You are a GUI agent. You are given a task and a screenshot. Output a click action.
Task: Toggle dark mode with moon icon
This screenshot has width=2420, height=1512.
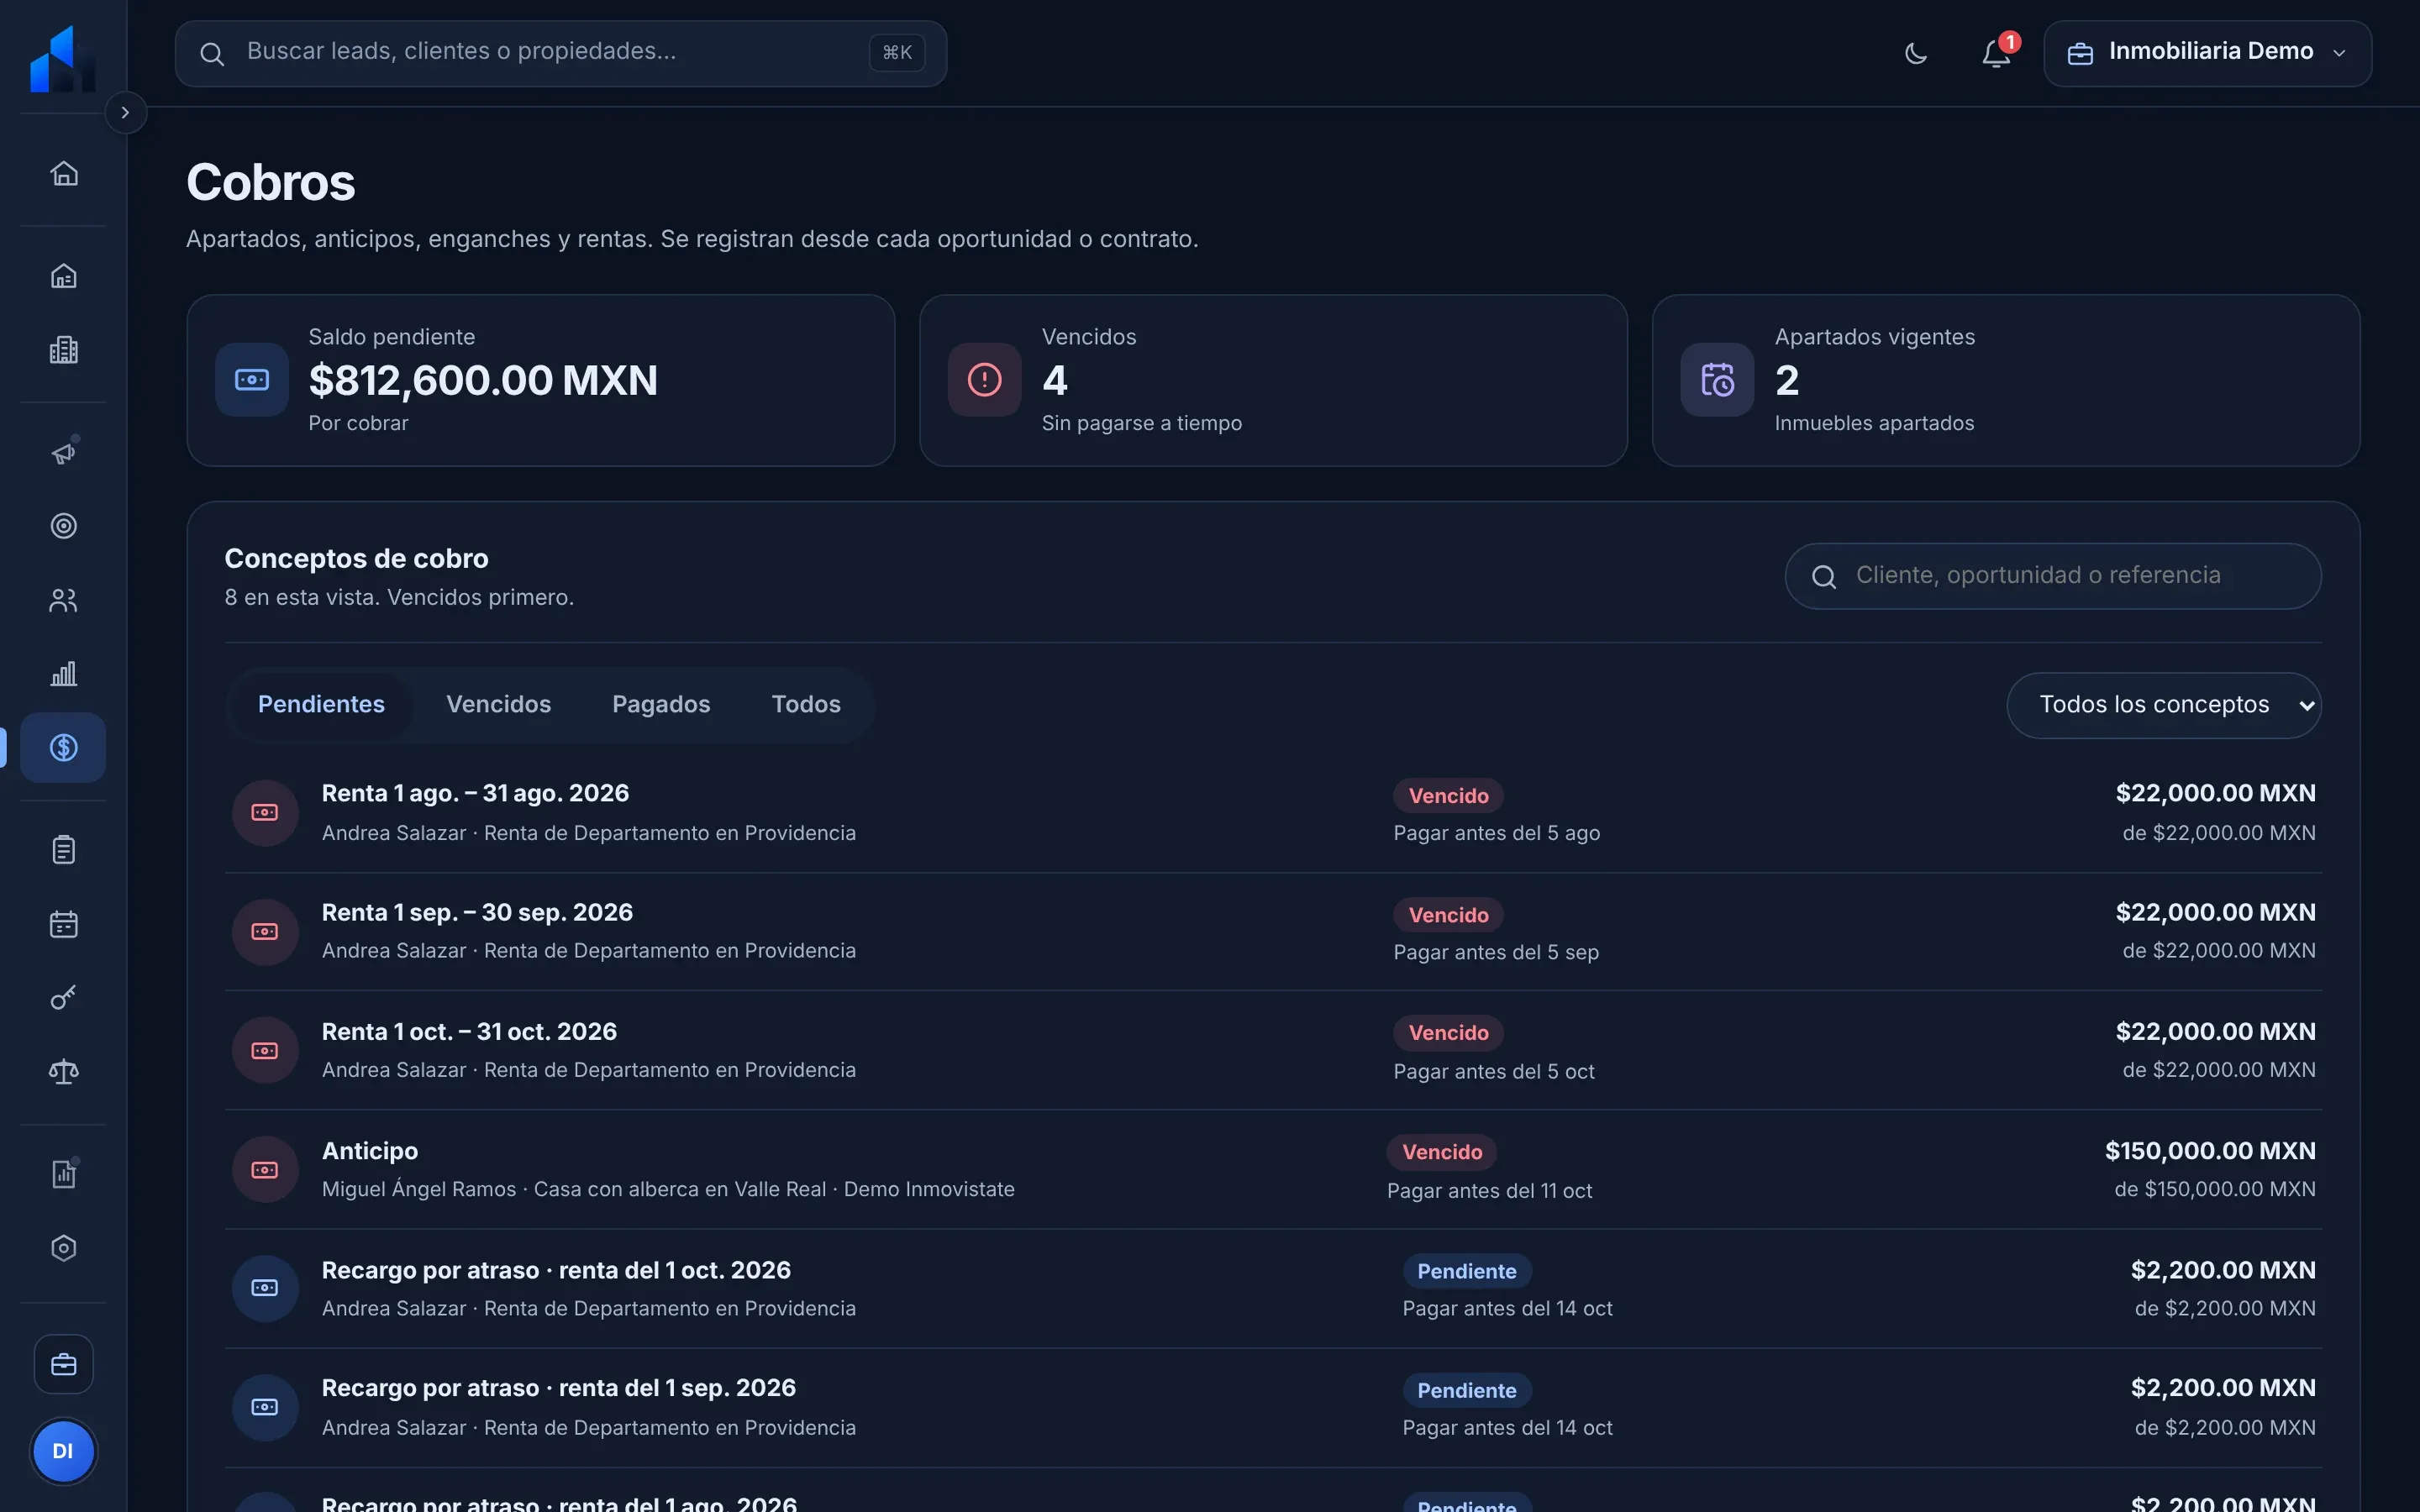pyautogui.click(x=1916, y=53)
